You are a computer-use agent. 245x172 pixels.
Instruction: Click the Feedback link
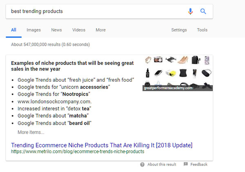point(199,165)
